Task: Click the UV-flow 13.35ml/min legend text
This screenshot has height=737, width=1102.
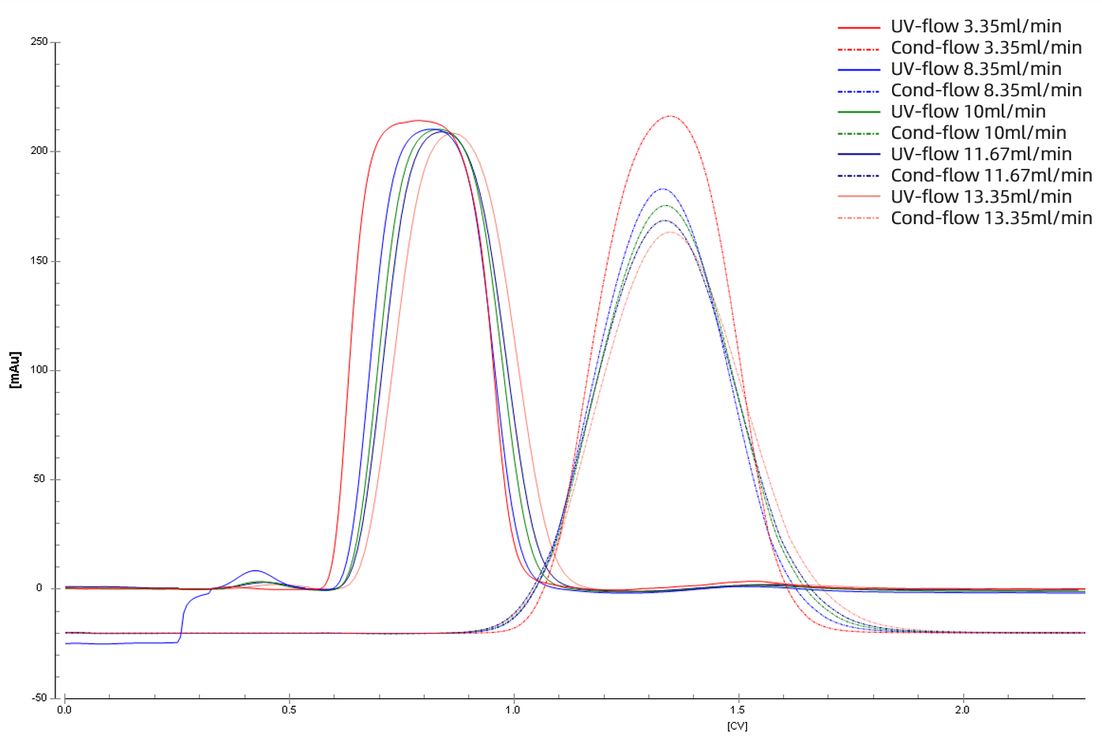Action: click(981, 196)
